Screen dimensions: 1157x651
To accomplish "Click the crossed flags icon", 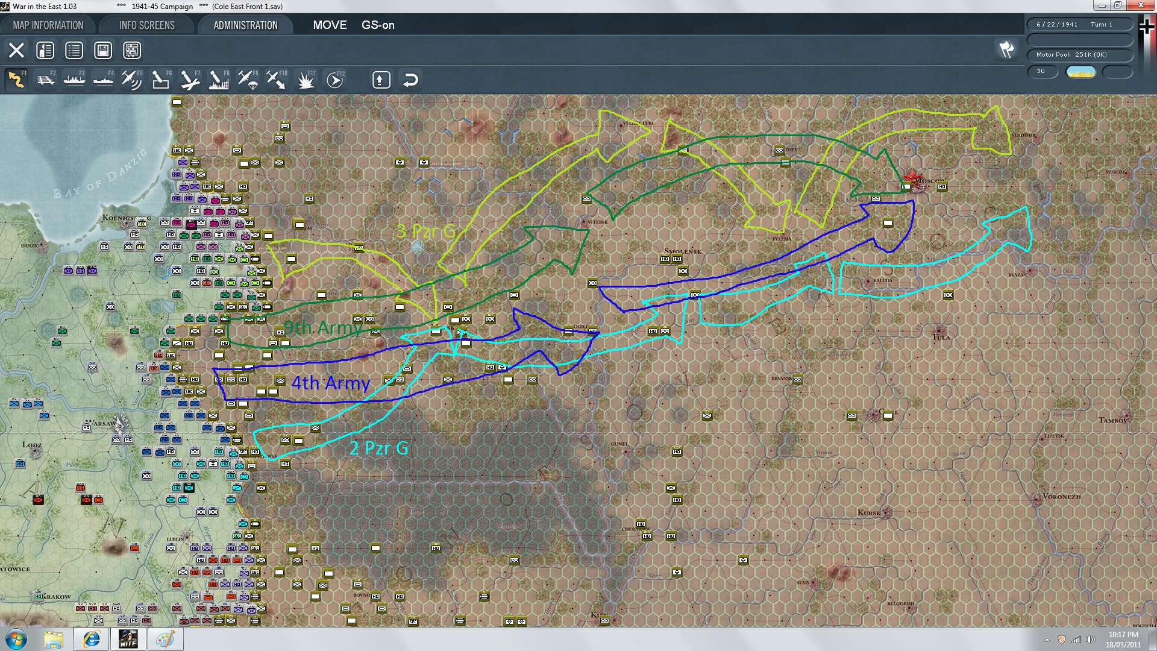I will (1007, 49).
